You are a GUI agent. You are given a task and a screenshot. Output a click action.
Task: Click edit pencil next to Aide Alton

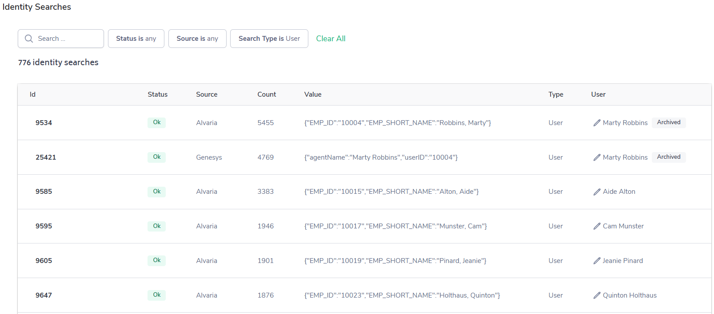(597, 192)
